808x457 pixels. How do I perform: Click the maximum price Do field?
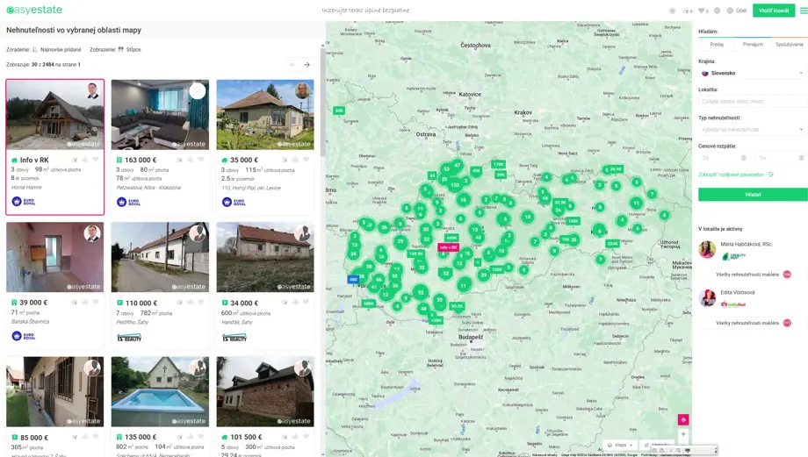[781, 158]
